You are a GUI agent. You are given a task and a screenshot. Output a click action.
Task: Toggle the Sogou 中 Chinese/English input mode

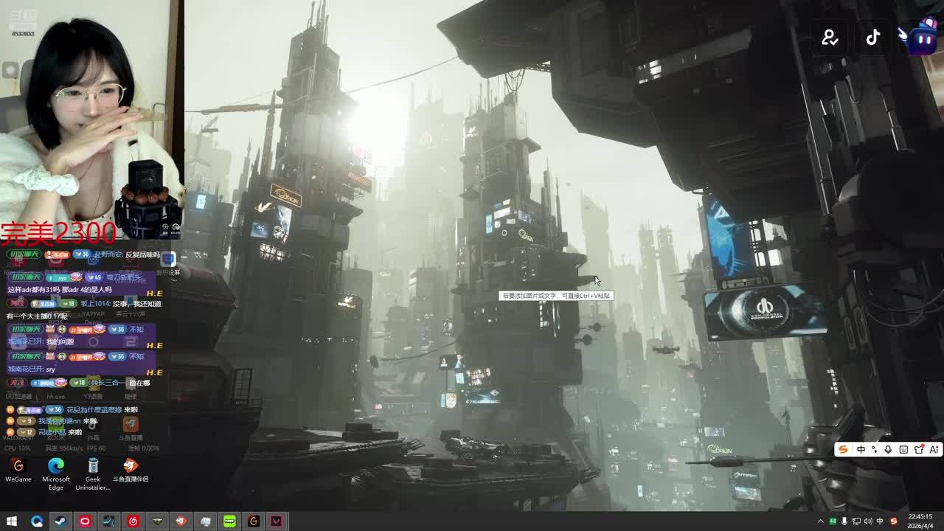[x=861, y=450]
